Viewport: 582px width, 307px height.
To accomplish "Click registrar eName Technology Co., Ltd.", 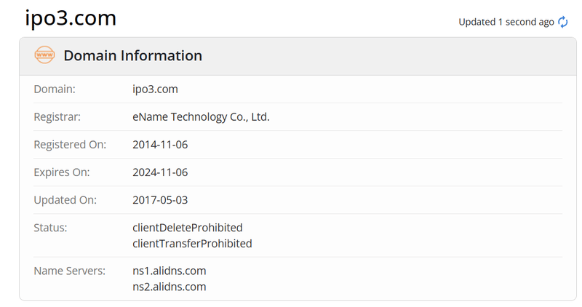I will (x=201, y=117).
